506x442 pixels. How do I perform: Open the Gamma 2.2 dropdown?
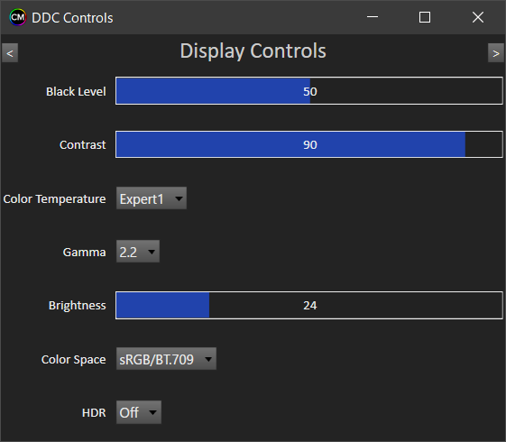click(138, 252)
